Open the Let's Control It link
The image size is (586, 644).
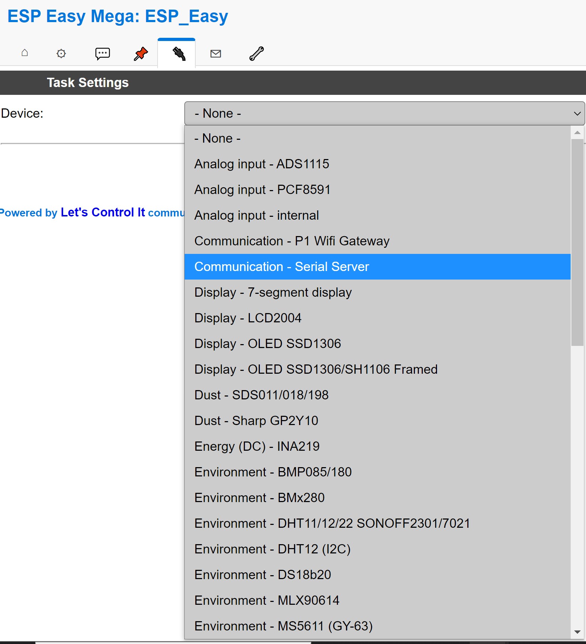coord(103,212)
